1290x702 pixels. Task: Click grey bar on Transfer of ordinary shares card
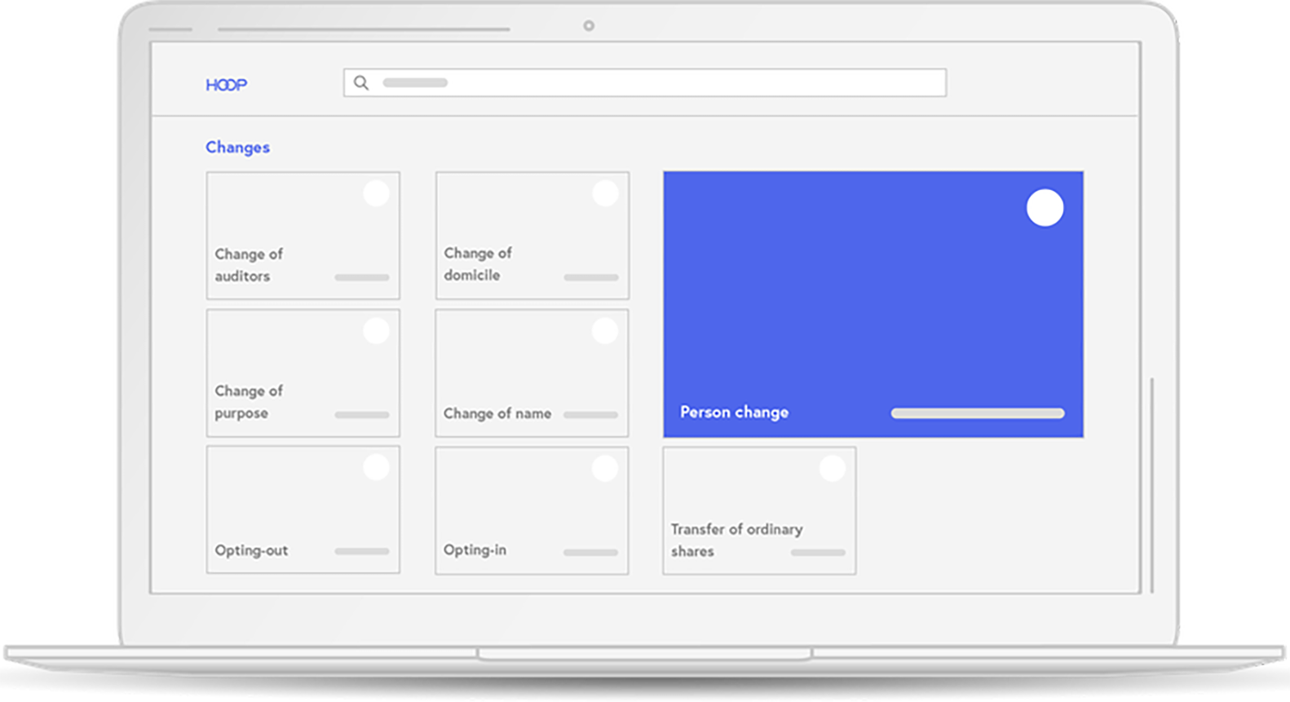[x=818, y=553]
